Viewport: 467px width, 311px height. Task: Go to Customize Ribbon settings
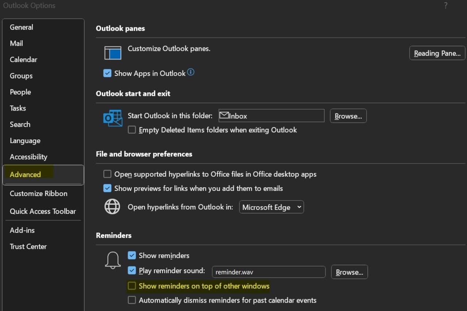pos(38,193)
